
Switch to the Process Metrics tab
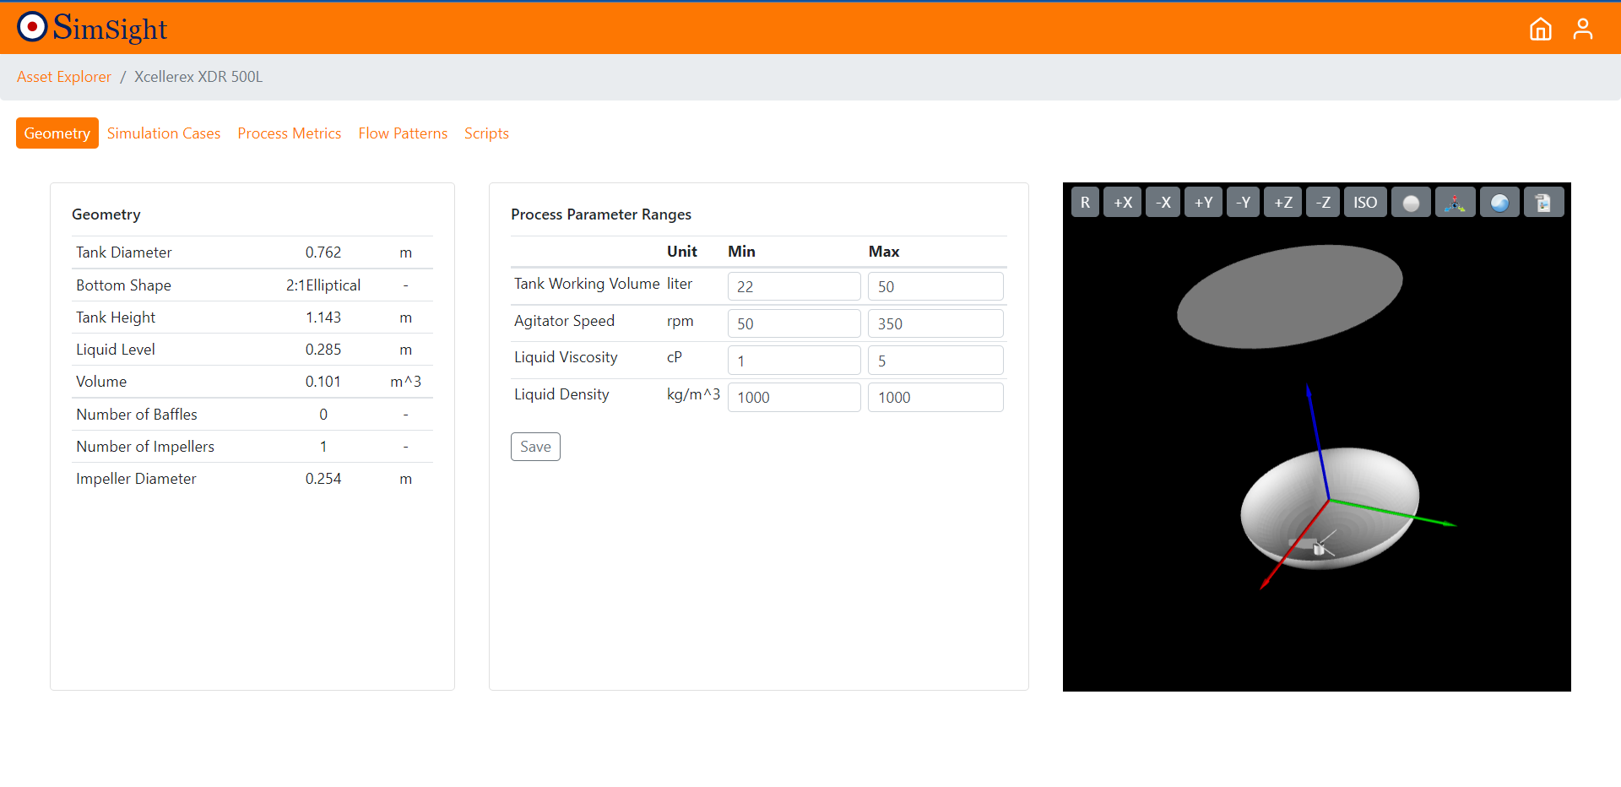click(x=290, y=133)
